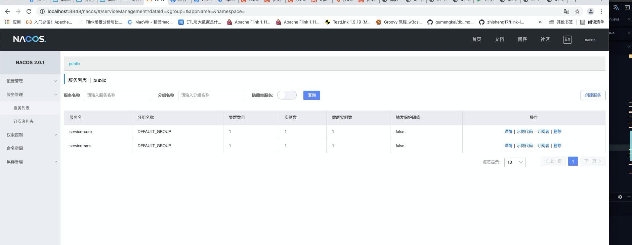Image resolution: width=632 pixels, height=245 pixels.
Task: Open 文档 in the top navigation
Action: pyautogui.click(x=499, y=39)
